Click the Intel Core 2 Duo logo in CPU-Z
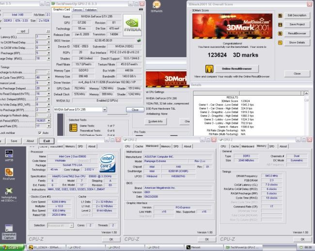 [x=108, y=163]
